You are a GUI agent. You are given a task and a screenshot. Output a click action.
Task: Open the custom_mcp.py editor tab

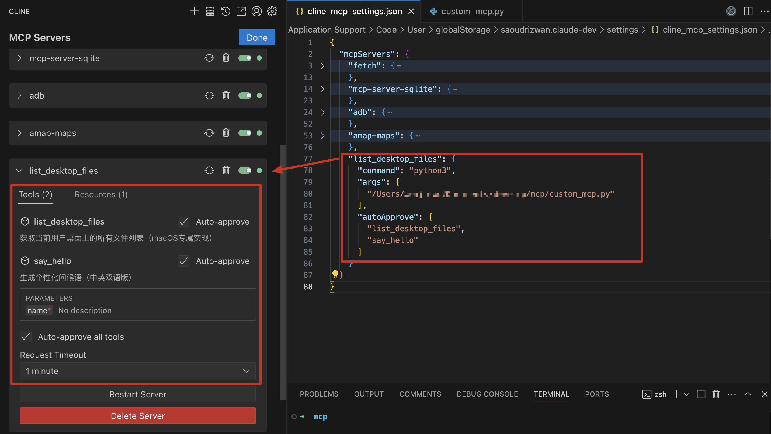click(x=472, y=11)
